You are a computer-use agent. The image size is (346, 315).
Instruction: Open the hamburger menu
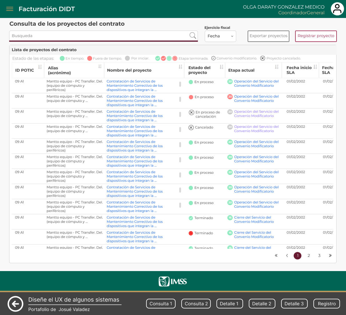tap(10, 9)
